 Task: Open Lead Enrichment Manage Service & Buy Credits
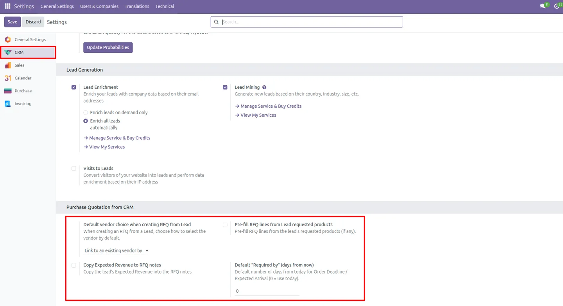[x=117, y=138]
